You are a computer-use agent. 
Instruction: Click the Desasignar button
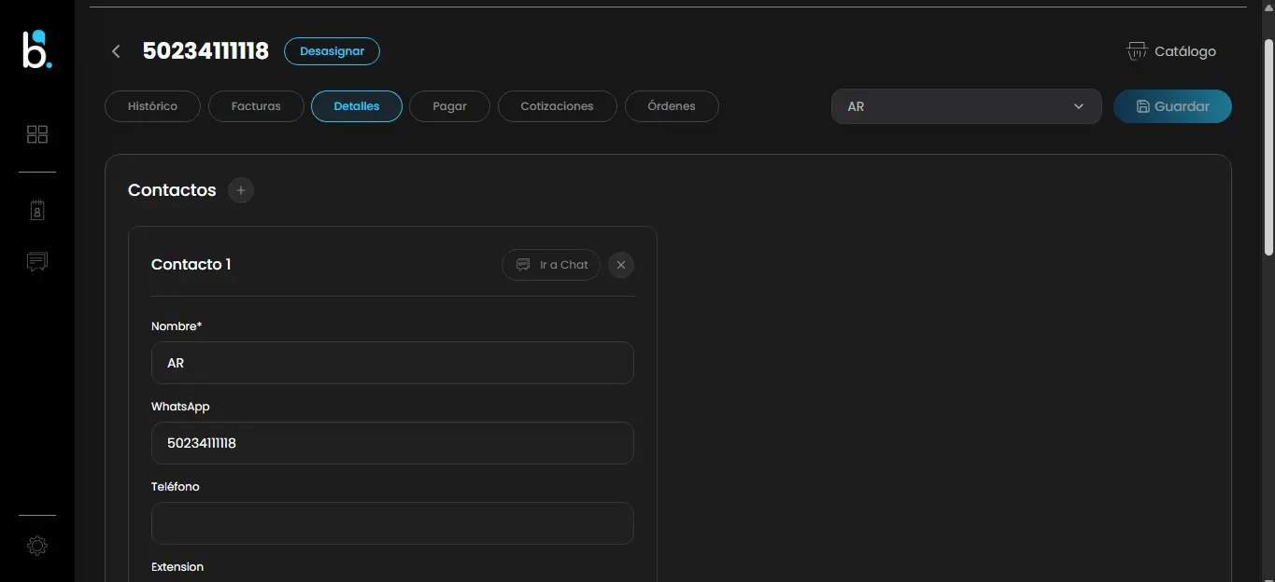click(x=332, y=51)
